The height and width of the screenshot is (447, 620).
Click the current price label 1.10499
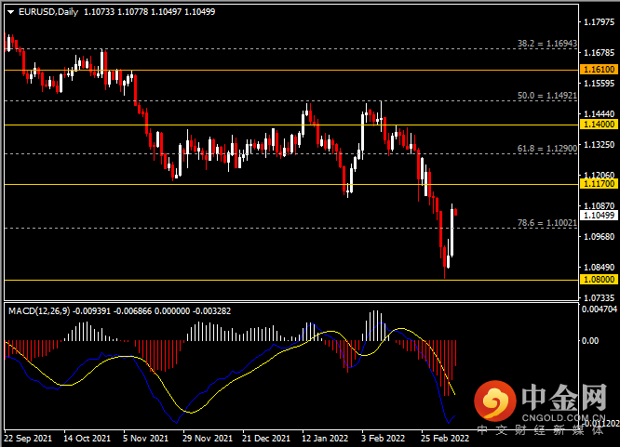596,215
